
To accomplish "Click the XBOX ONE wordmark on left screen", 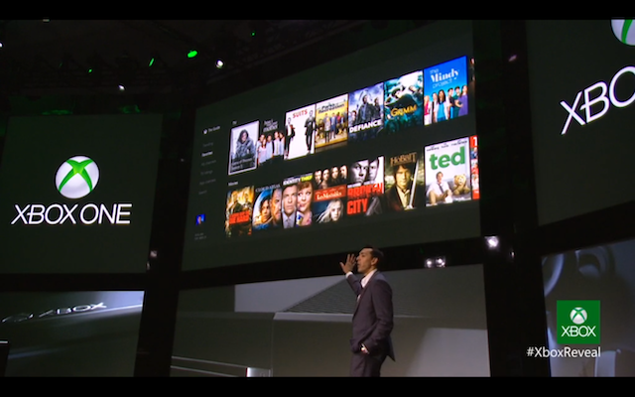I will click(71, 214).
